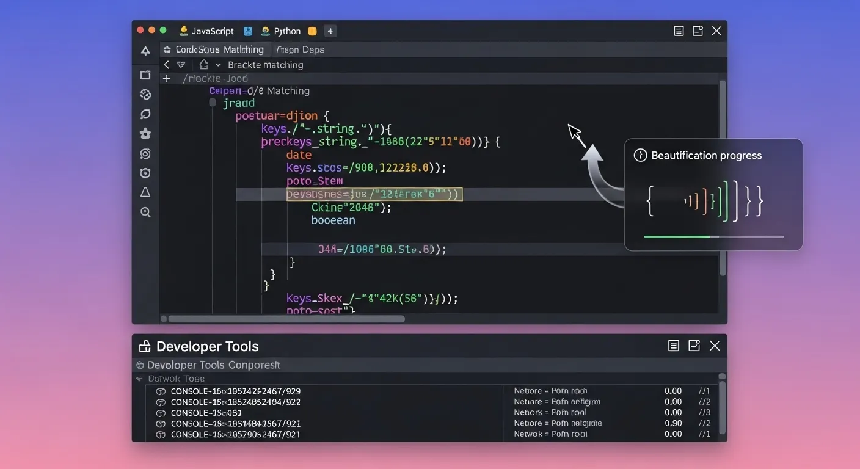Click the lock icon beside Developer Tools title
This screenshot has width=860, height=469.
(144, 346)
